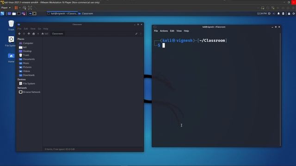The image size is (296, 166).
Task: Switch to workspace 1 in panel
Action: [x=30, y=13]
